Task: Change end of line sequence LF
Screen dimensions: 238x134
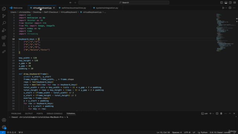Action: click(x=194, y=133)
